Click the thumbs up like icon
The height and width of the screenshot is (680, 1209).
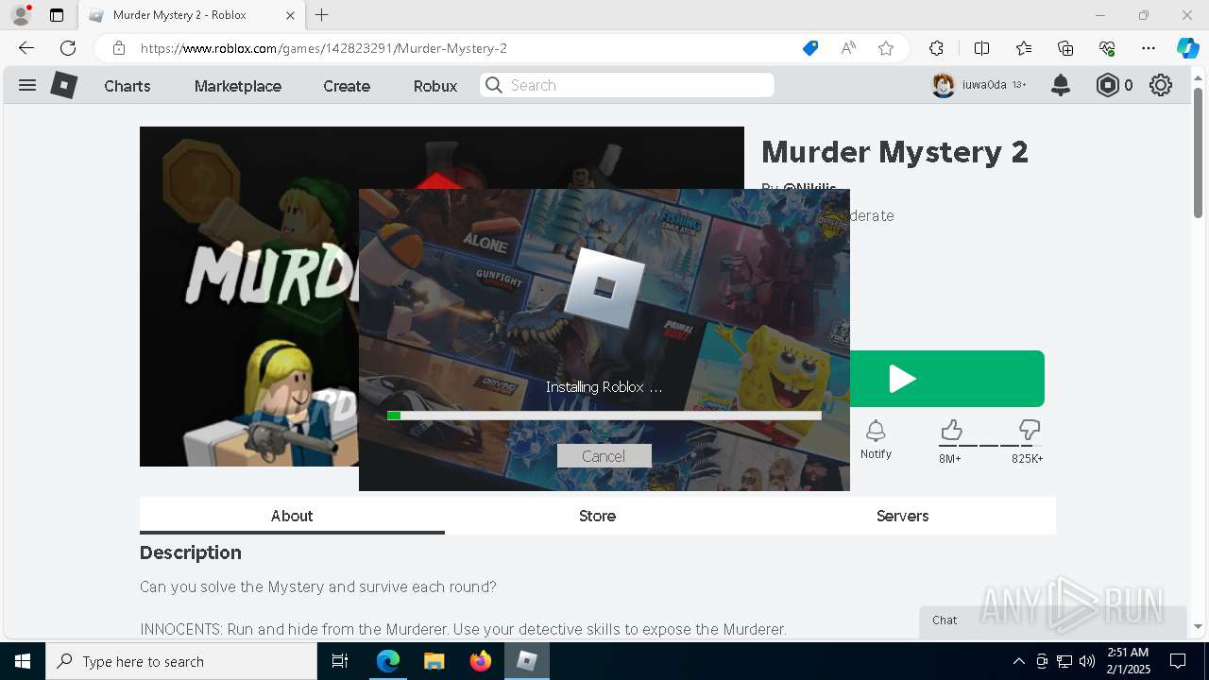pyautogui.click(x=951, y=431)
